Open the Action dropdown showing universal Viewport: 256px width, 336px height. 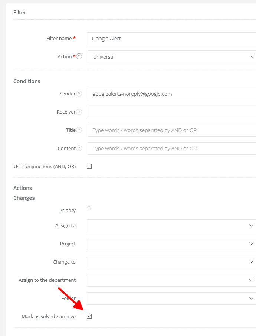coord(171,57)
